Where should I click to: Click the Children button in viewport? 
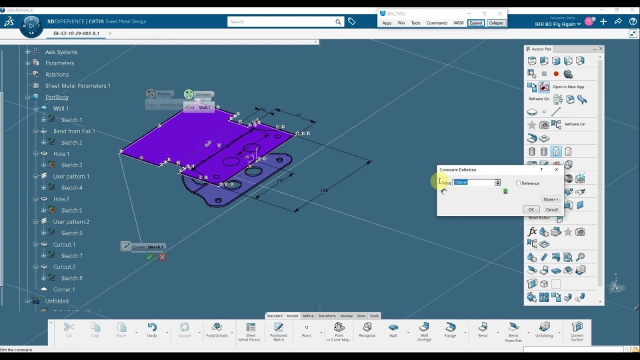[199, 94]
